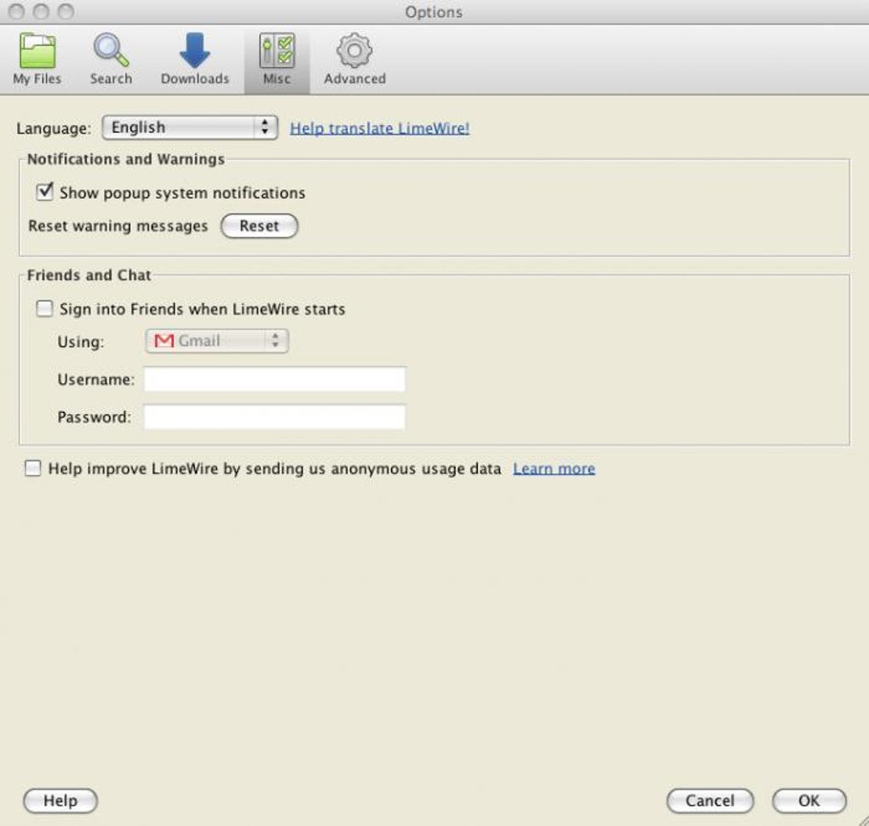Viewport: 869px width, 826px height.
Task: Click Help translate LimeWire! link
Action: [380, 129]
